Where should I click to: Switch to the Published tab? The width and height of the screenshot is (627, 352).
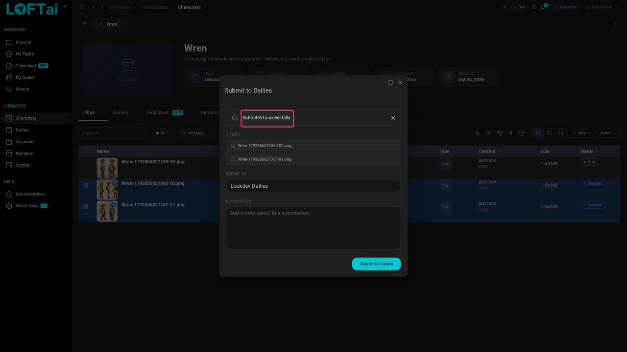coord(164,112)
